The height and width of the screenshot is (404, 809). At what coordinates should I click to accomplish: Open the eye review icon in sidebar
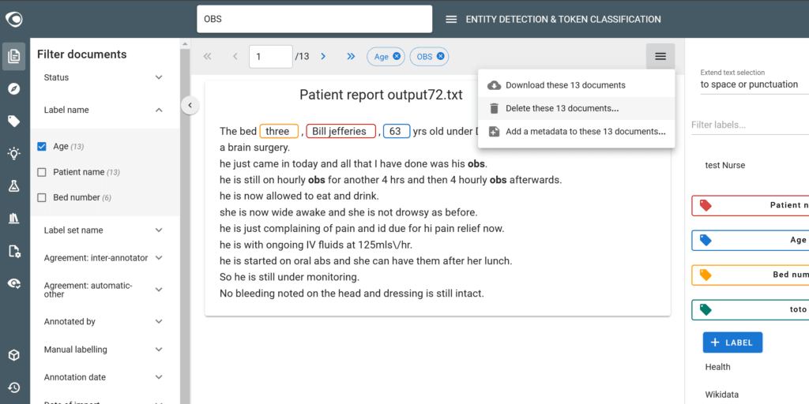pos(14,283)
